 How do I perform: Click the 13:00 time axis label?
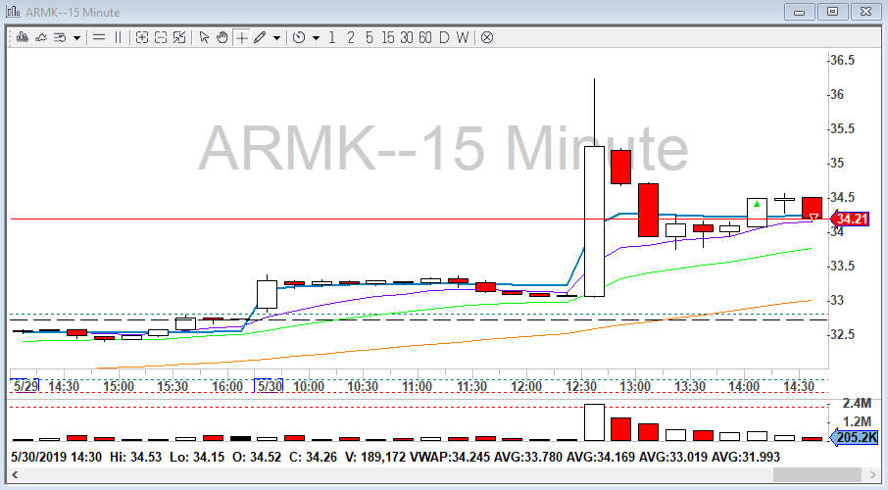(635, 386)
